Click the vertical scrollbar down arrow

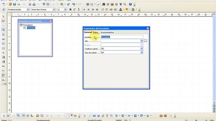[x=214, y=103]
